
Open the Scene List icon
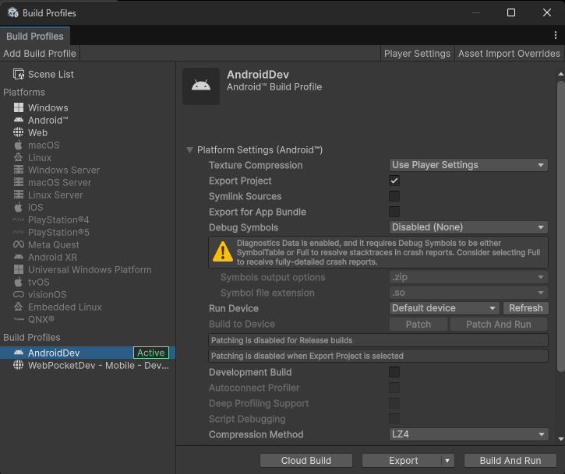(19, 74)
